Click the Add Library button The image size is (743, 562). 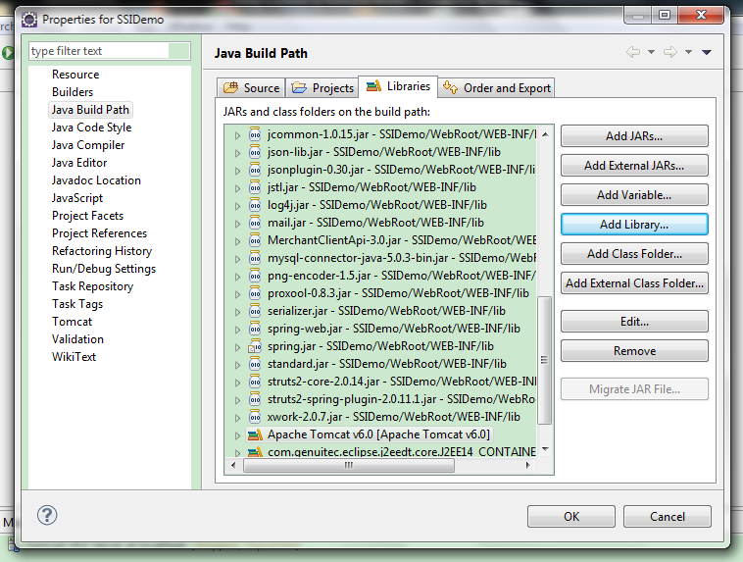(x=633, y=225)
